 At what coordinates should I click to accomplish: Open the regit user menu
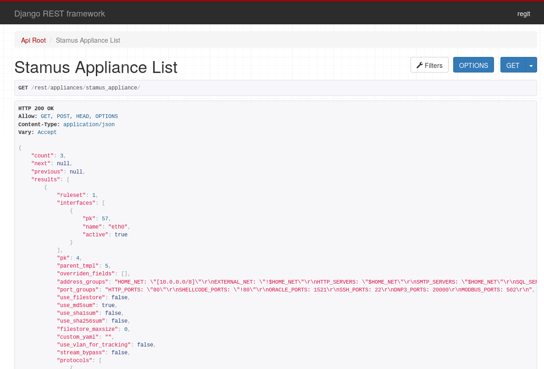pos(523,13)
